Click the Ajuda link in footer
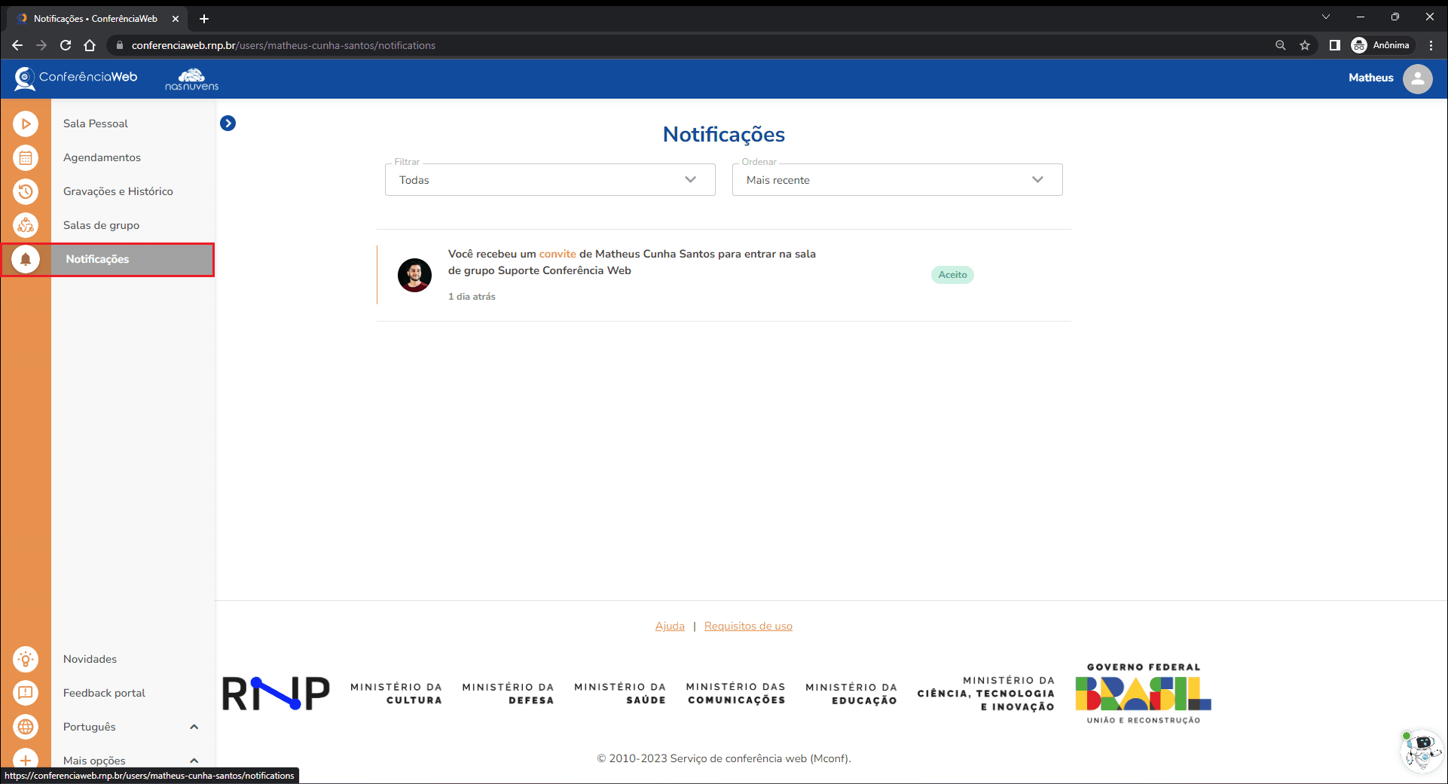The image size is (1448, 784). pyautogui.click(x=669, y=626)
